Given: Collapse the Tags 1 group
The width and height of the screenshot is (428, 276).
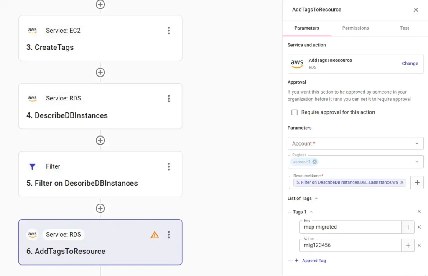Looking at the screenshot, I should 311,212.
